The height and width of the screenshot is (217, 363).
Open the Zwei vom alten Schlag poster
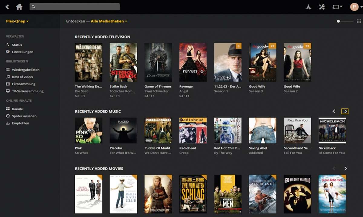[193, 194]
